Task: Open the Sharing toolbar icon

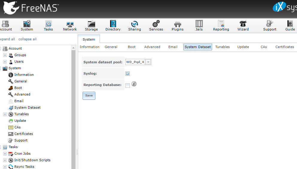Action: (x=135, y=26)
